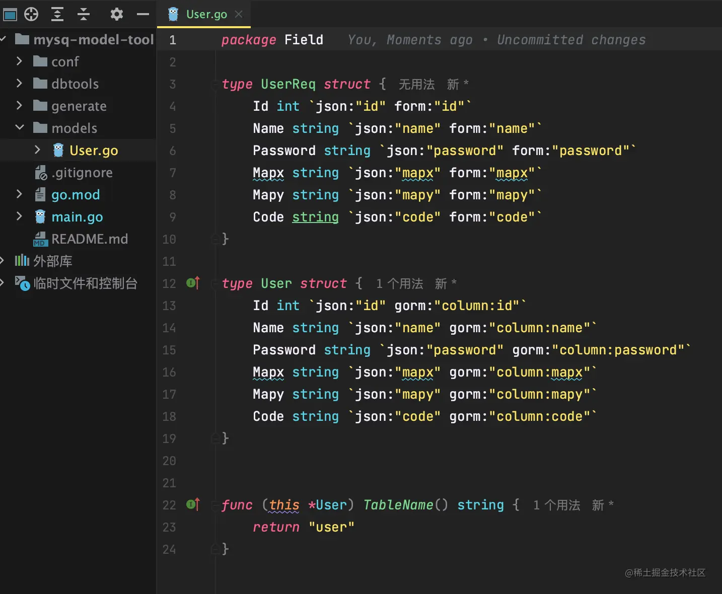Screen dimensions: 722x594
Task: Click the mysq-model-tool root folder icon
Action: point(22,39)
